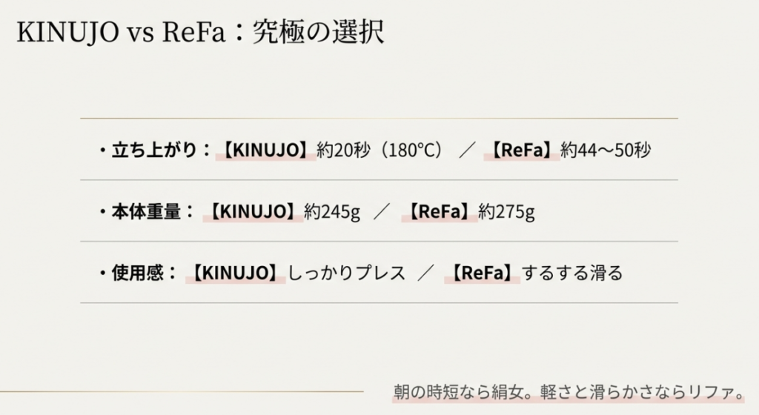Select the "しっかりプレス" text
The width and height of the screenshot is (759, 415).
point(346,273)
